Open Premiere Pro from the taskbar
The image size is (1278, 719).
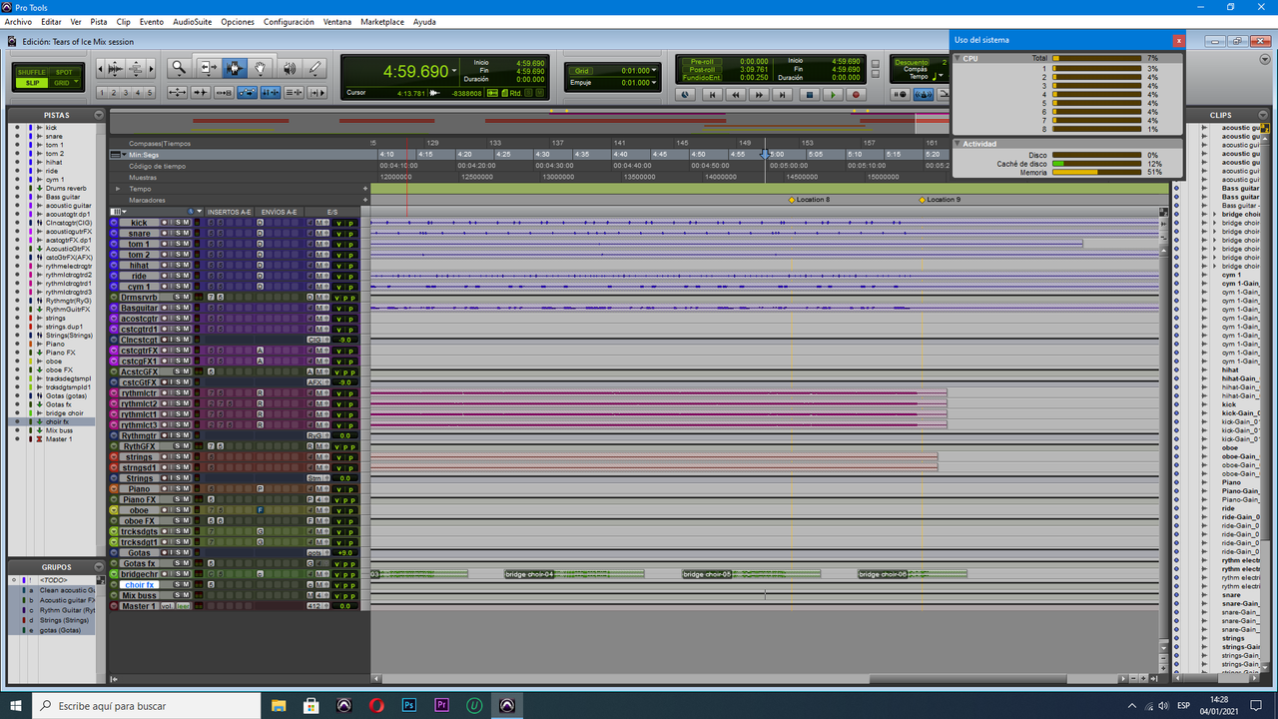pyautogui.click(x=442, y=705)
